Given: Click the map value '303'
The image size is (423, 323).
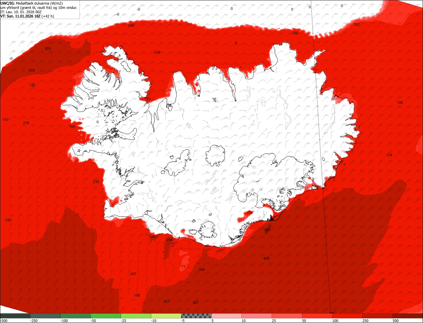Looking at the screenshot, I should (x=48, y=49).
